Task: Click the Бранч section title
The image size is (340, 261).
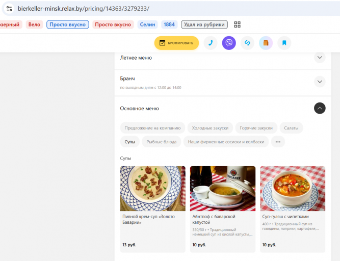Action: [x=127, y=79]
